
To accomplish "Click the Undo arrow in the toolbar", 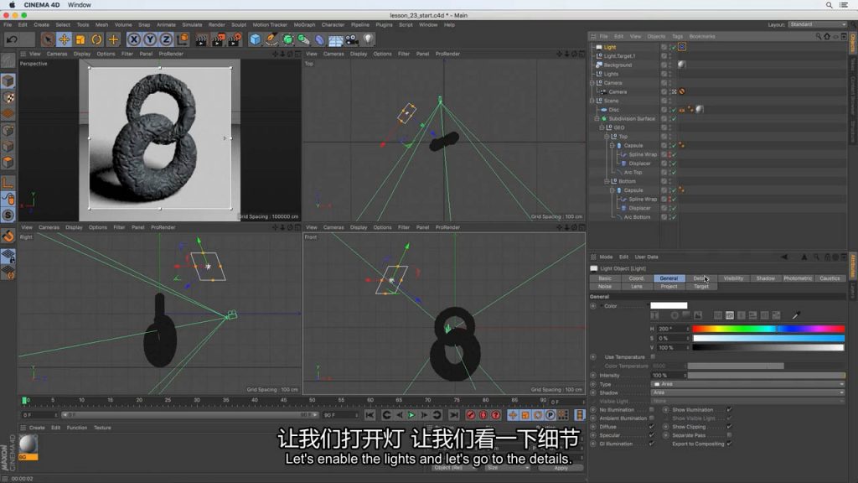I will (x=12, y=39).
